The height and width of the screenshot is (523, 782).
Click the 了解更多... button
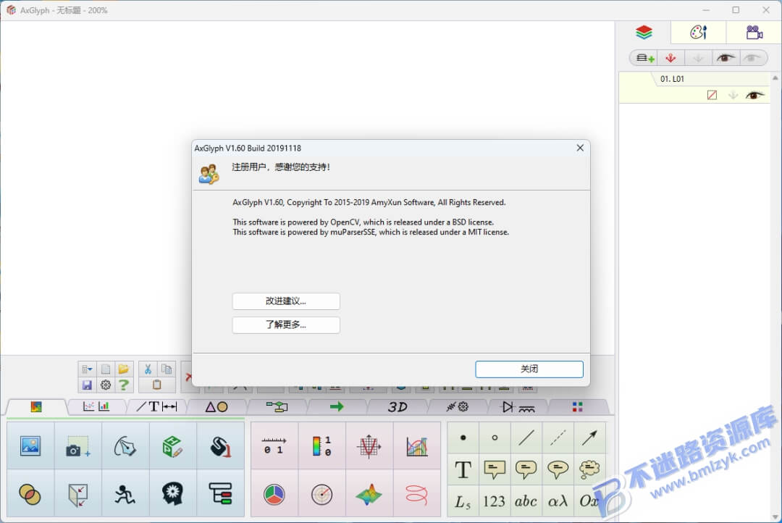click(x=286, y=325)
